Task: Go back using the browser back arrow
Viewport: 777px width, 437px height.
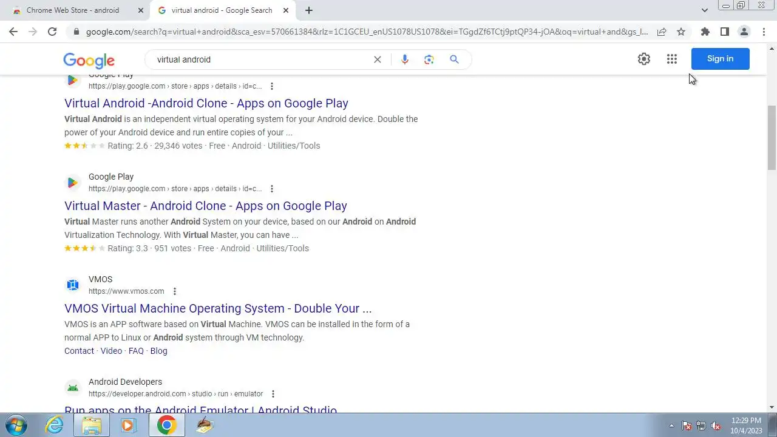Action: [13, 32]
